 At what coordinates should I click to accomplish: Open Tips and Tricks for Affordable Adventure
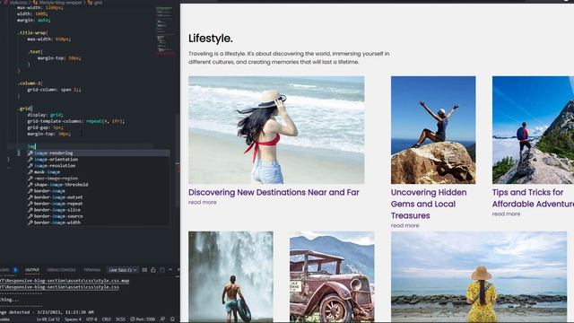click(533, 198)
